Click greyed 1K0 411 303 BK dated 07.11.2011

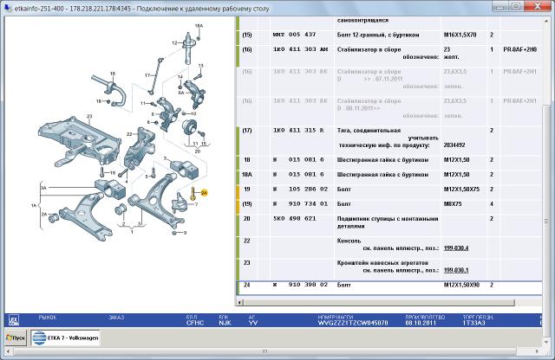(x=300, y=72)
